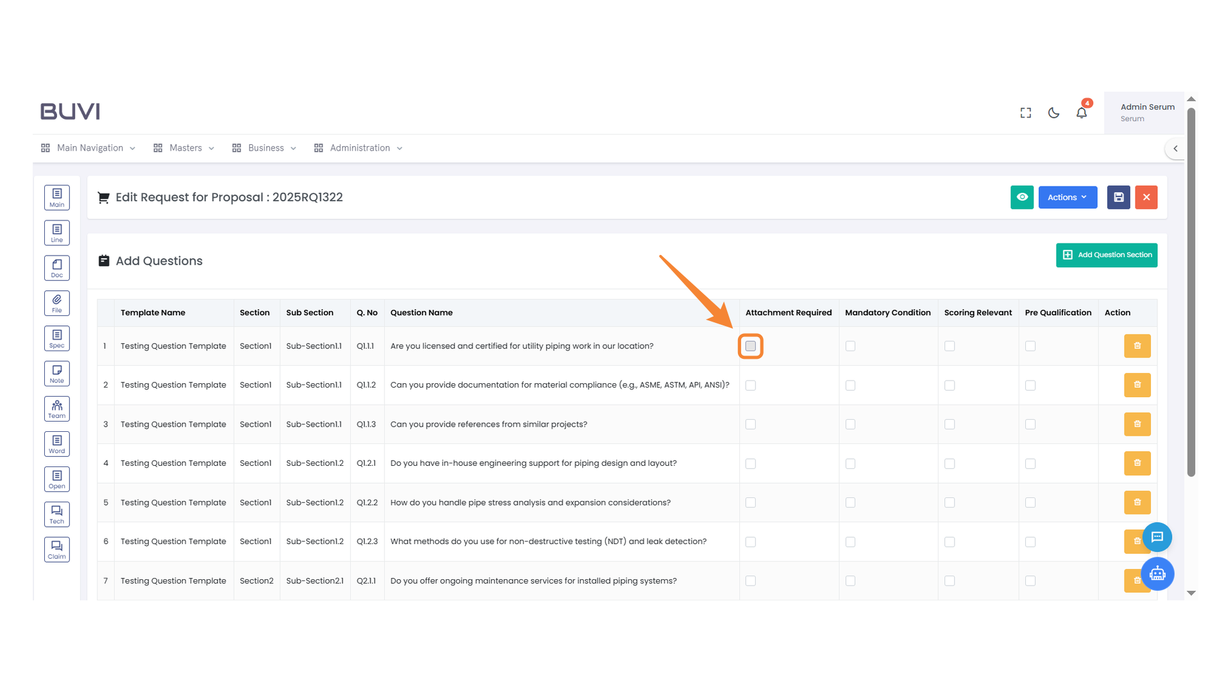The image size is (1231, 692).
Task: Click the File attachment icon in the sidebar
Action: (56, 302)
